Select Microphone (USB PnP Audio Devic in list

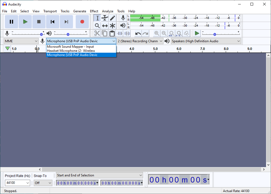pyautogui.click(x=81, y=55)
